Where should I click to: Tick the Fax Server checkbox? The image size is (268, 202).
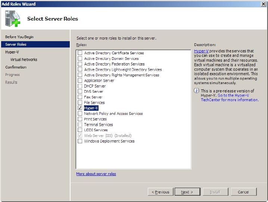click(x=80, y=97)
